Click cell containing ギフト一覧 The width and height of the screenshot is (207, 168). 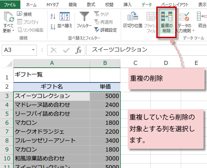[x=52, y=75]
